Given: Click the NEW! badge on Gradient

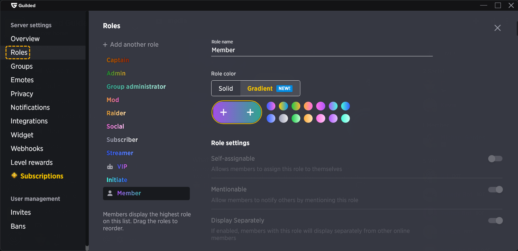Looking at the screenshot, I should 284,88.
